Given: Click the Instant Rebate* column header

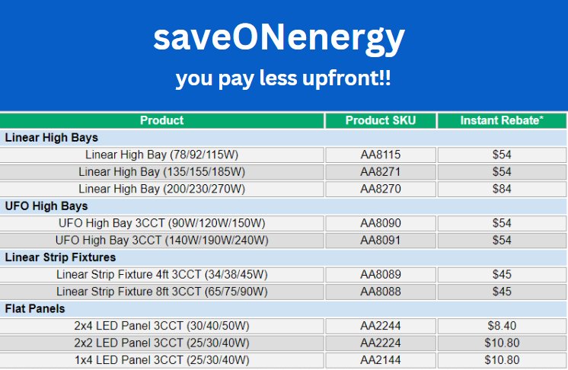Looking at the screenshot, I should click(502, 120).
